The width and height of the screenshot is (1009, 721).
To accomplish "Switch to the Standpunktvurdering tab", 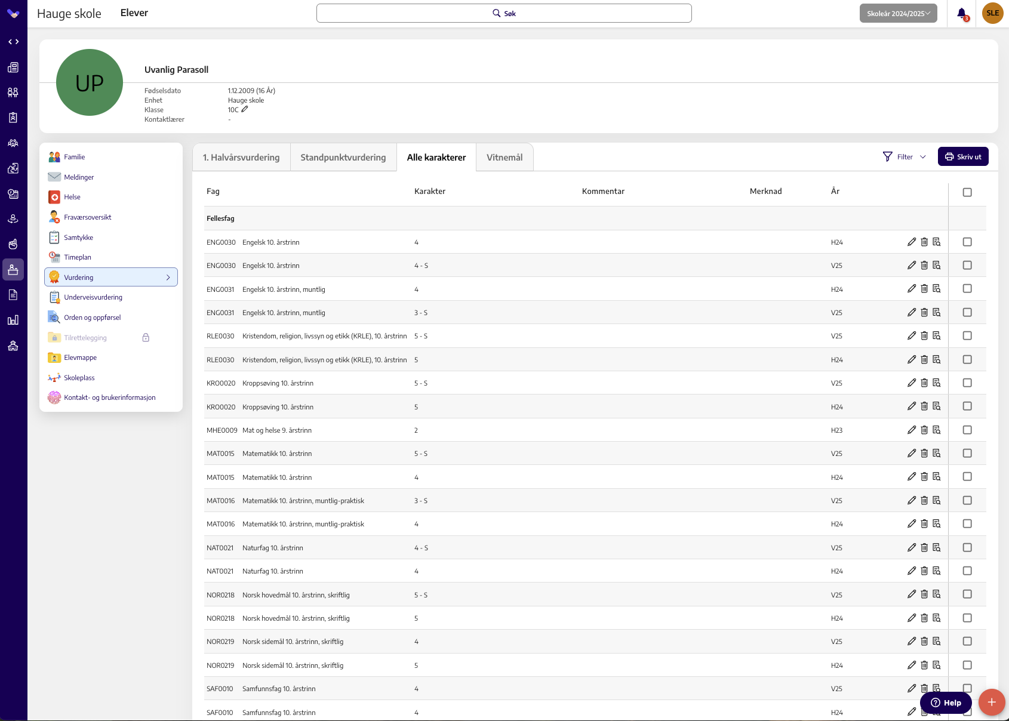I will click(343, 158).
